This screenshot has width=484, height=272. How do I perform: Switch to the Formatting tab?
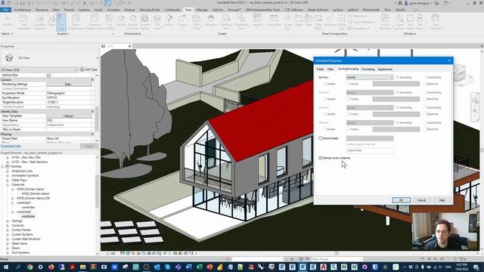(368, 69)
